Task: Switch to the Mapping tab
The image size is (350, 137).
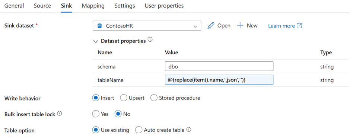Action: click(93, 6)
